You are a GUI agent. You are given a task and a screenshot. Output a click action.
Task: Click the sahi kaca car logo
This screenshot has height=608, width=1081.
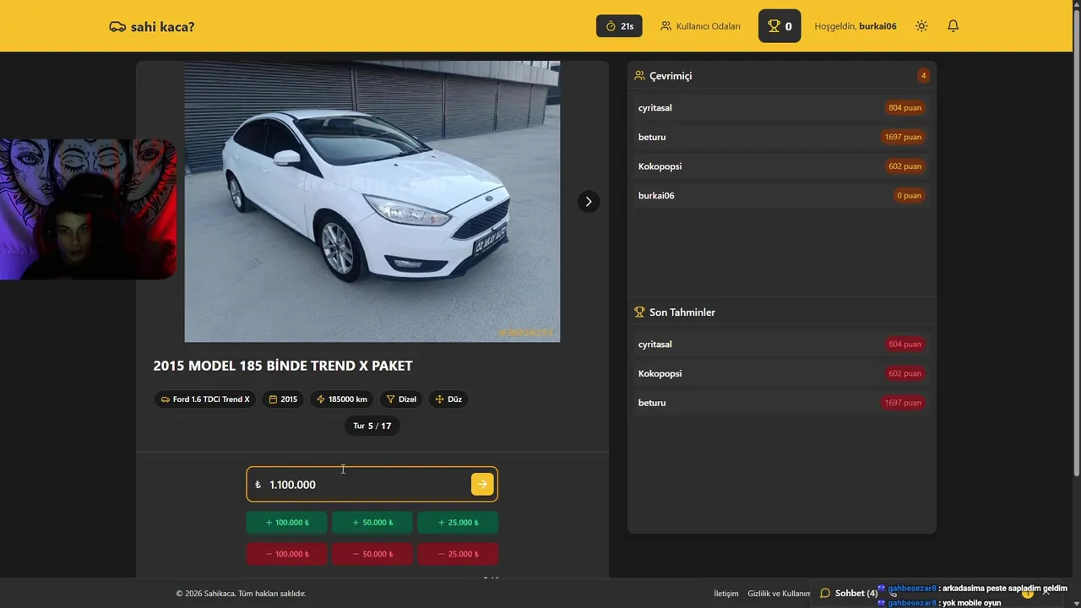[152, 26]
